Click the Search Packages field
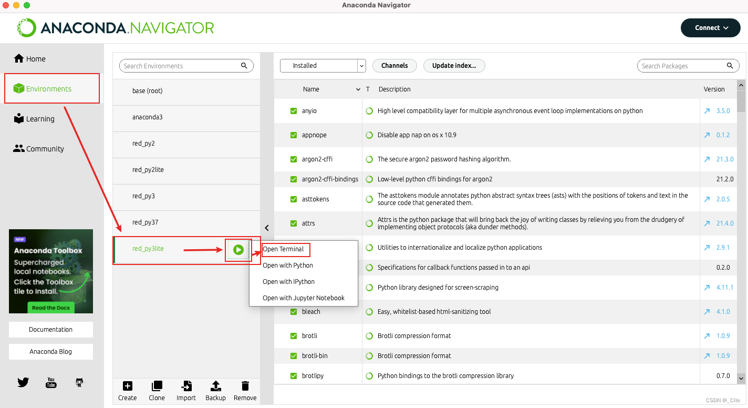Image resolution: width=748 pixels, height=408 pixels. (x=687, y=66)
